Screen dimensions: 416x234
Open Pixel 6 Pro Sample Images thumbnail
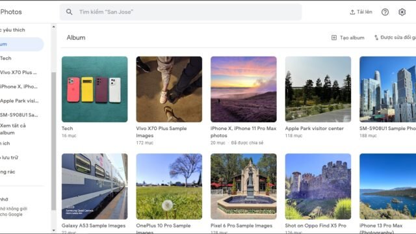point(244,187)
